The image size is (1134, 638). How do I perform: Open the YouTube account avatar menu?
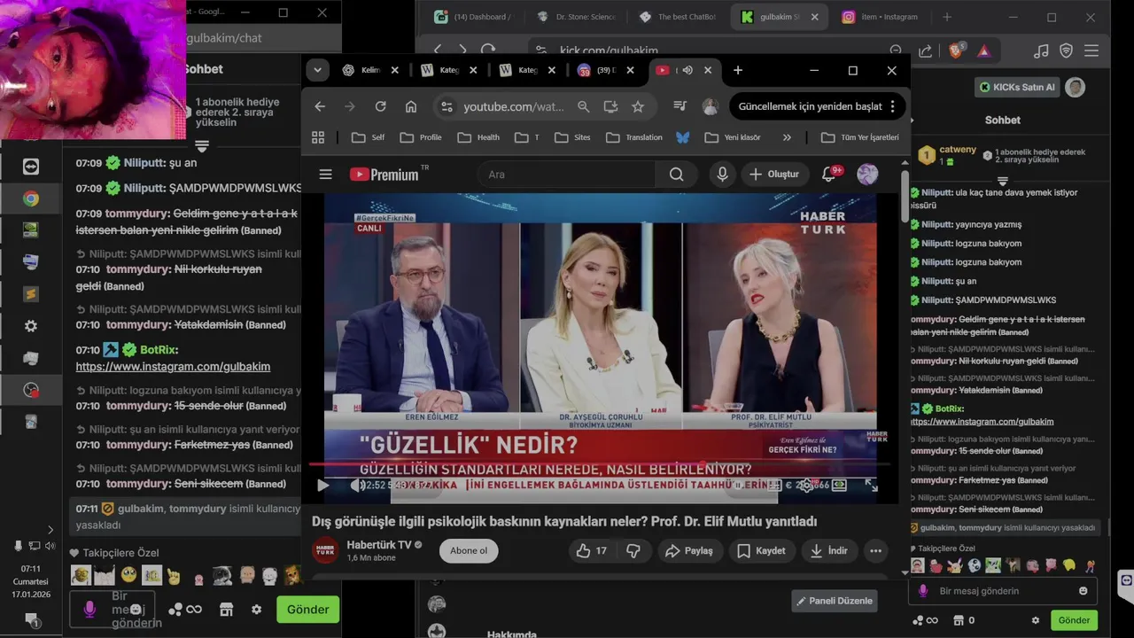[867, 175]
